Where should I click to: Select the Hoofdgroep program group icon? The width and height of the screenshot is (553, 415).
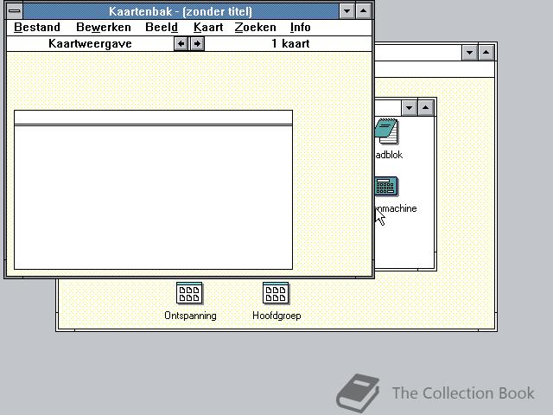click(x=276, y=293)
